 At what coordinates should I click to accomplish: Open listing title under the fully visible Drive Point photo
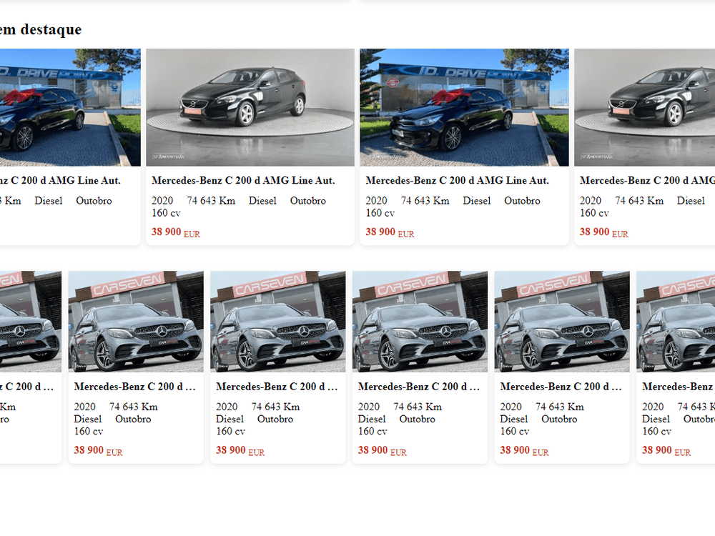click(x=457, y=181)
